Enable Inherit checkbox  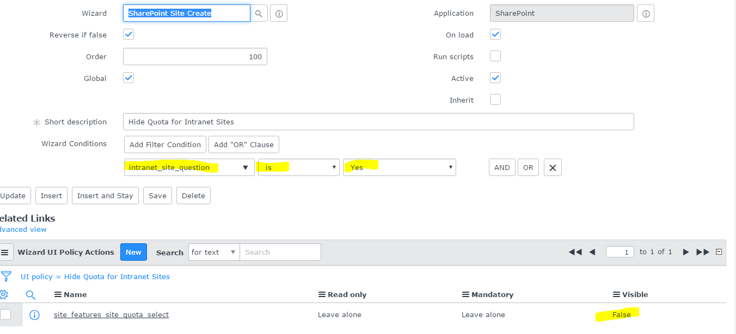pyautogui.click(x=495, y=99)
